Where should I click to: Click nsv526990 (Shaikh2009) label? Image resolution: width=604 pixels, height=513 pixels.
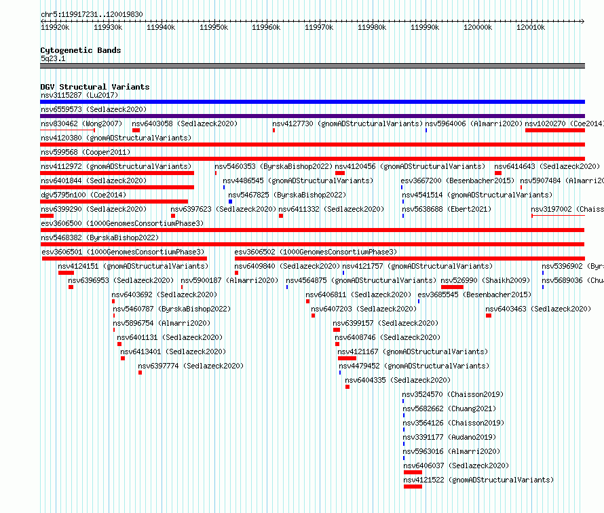(x=485, y=280)
